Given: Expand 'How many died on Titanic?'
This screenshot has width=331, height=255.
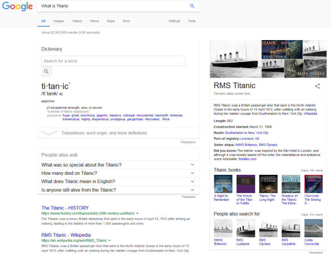Looking at the screenshot, I should click(x=118, y=173).
